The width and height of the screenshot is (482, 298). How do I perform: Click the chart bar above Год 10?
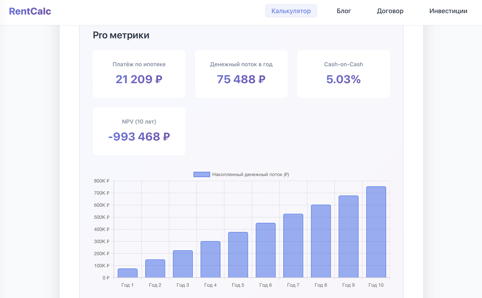376,232
